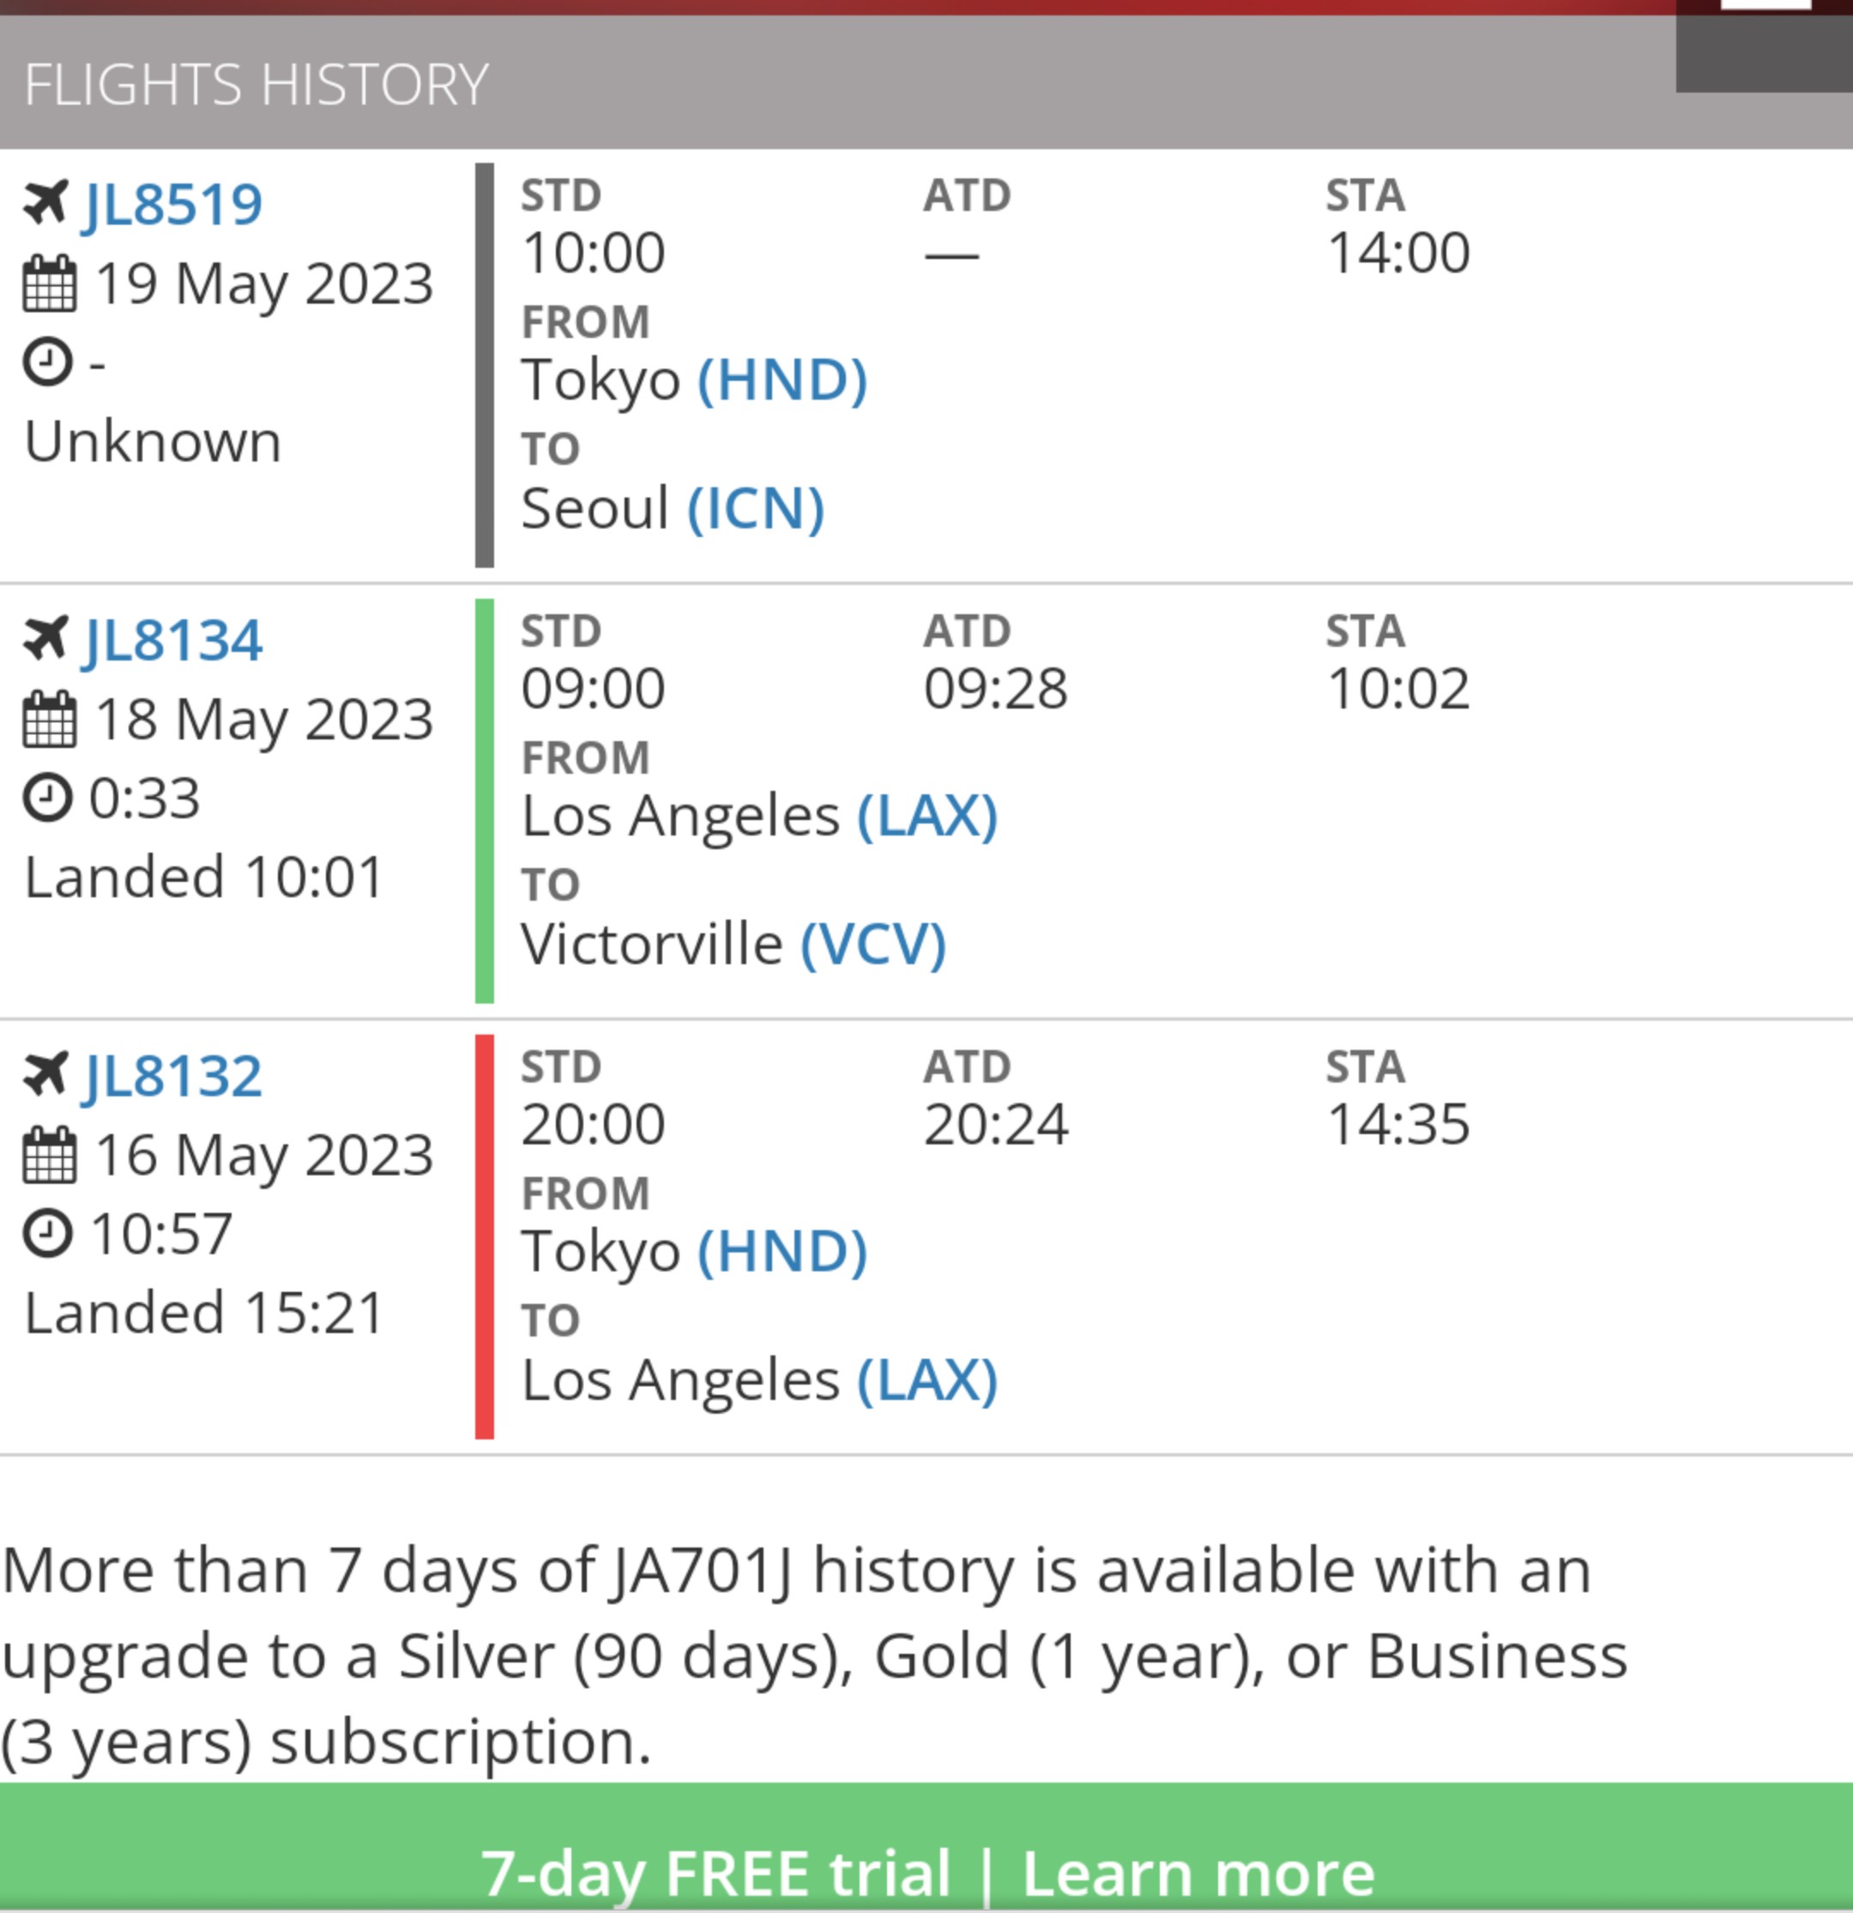Viewport: 1853px width, 1913px height.
Task: Select date text 18 May 2023
Action: coord(264,720)
